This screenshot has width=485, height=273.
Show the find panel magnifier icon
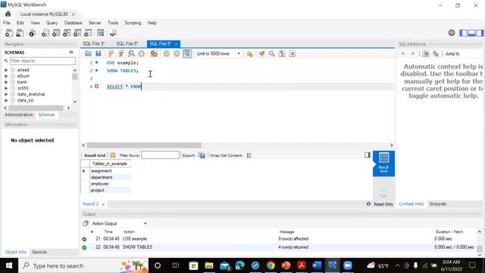pos(271,54)
